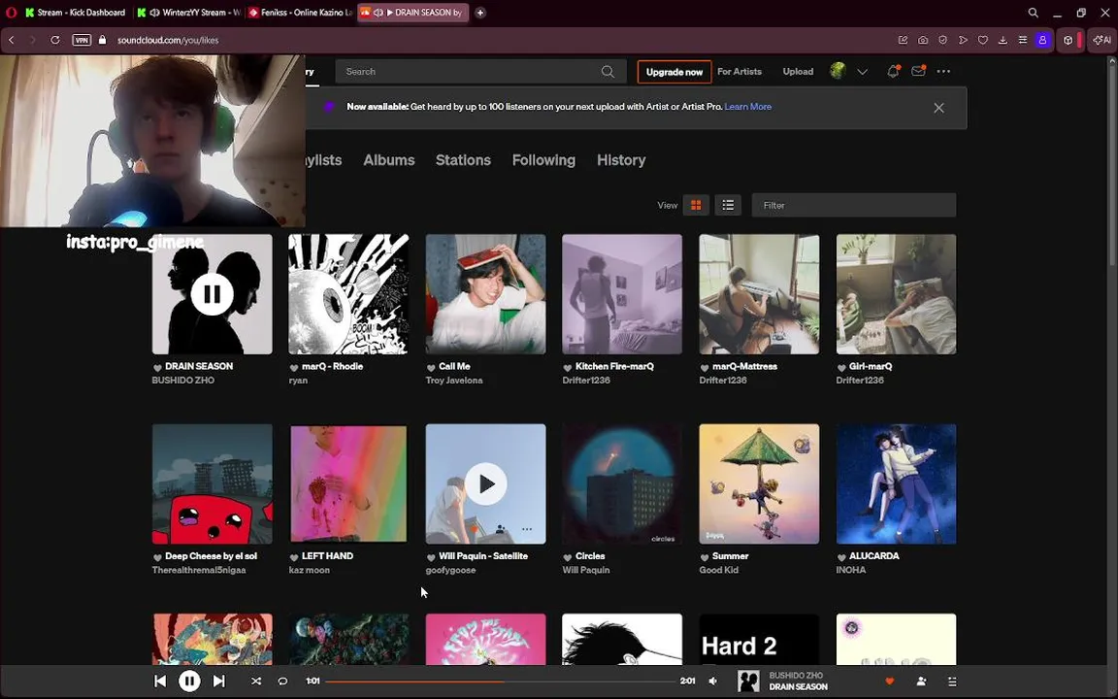Open browser tab search magnifier
Image resolution: width=1118 pixels, height=699 pixels.
click(1033, 12)
